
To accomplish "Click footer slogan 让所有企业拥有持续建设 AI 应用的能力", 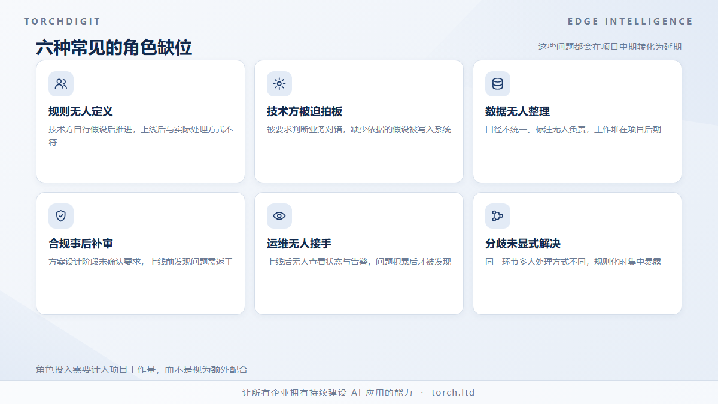I will point(327,393).
